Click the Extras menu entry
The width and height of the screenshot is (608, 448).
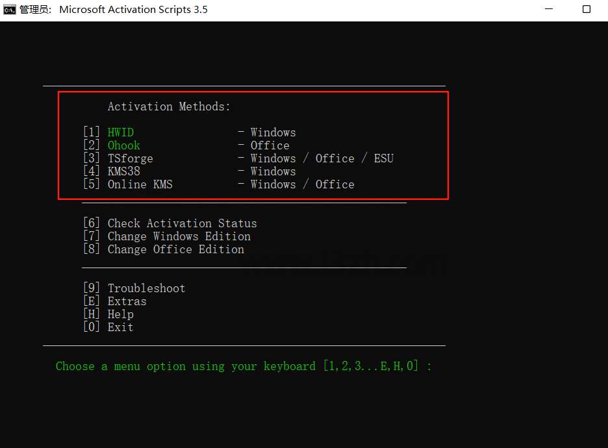127,301
